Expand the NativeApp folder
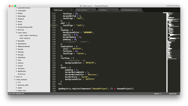The image size is (188, 106). point(16,16)
